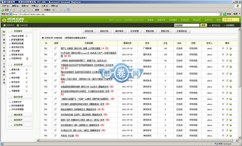
Task: Tick the checkbox for article 763
Action: pyautogui.click(x=56, y=61)
